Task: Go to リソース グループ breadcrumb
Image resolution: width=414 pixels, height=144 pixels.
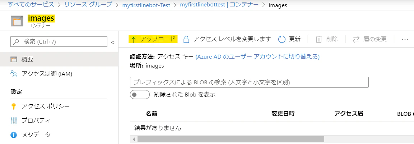Action: click(88, 5)
